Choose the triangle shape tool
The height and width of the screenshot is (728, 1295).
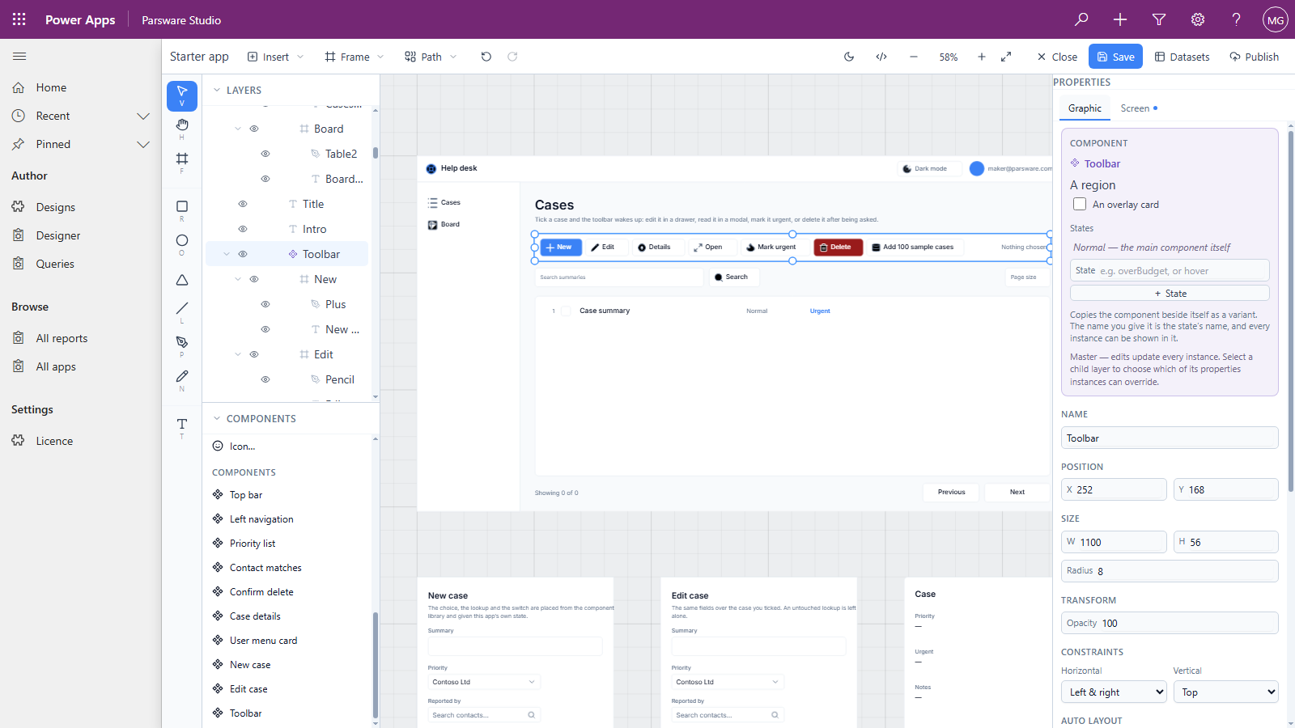tap(182, 280)
